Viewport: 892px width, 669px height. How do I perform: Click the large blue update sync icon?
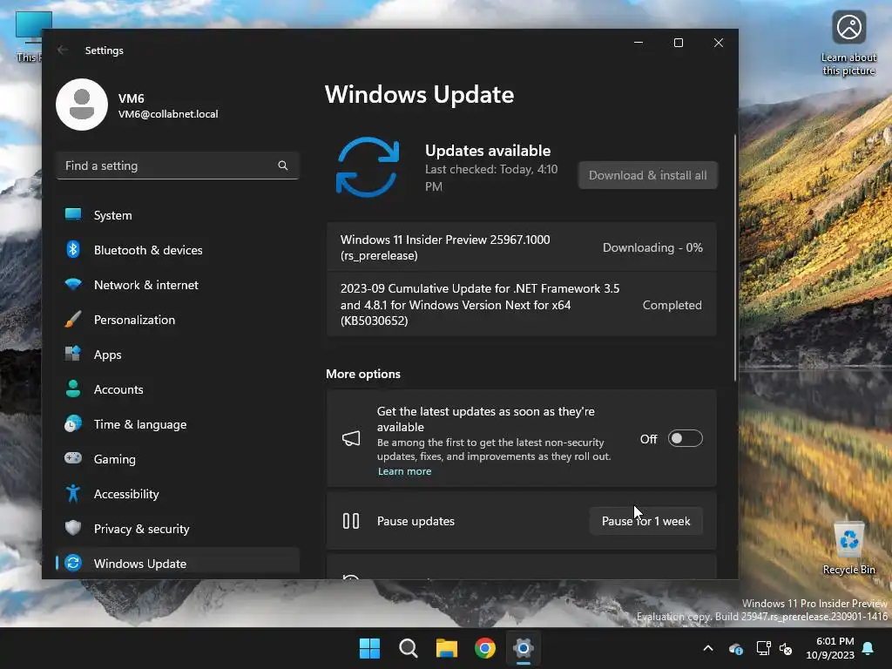click(368, 167)
